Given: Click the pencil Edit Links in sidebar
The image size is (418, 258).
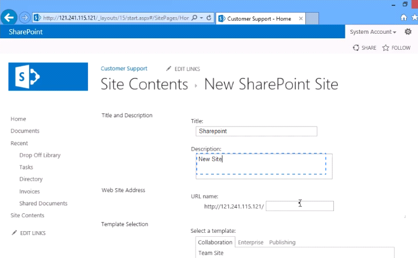Looking at the screenshot, I should click(29, 233).
